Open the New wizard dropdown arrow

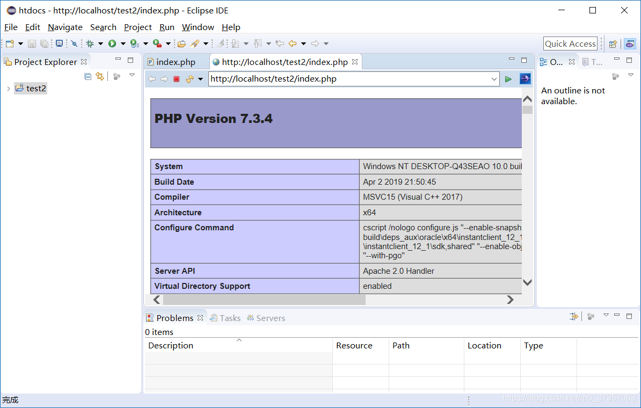tap(20, 43)
